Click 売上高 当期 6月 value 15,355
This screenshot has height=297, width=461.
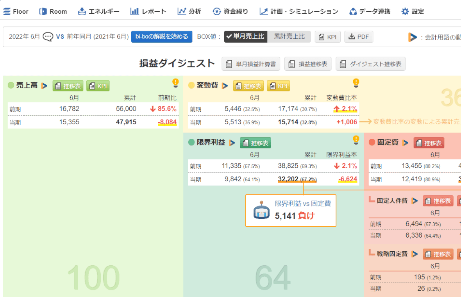click(x=70, y=122)
